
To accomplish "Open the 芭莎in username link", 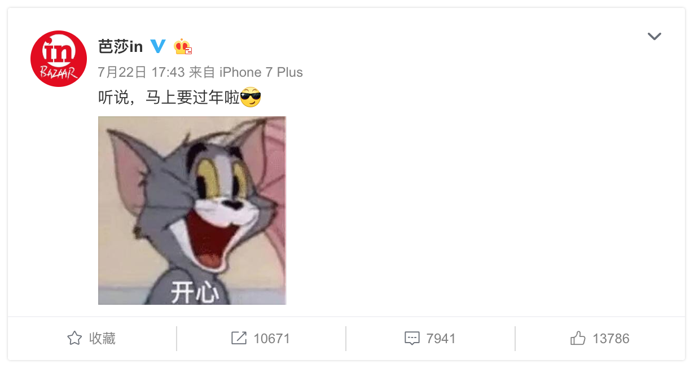I will pos(120,46).
